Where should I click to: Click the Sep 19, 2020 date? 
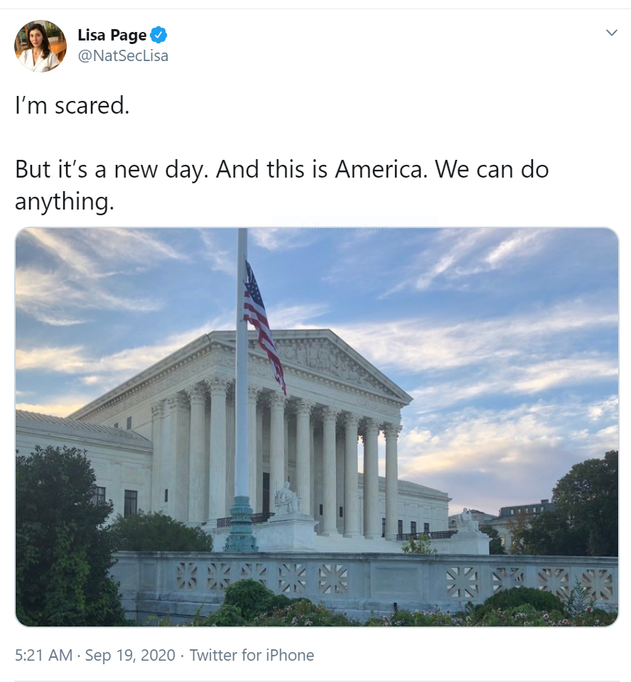coord(130,655)
